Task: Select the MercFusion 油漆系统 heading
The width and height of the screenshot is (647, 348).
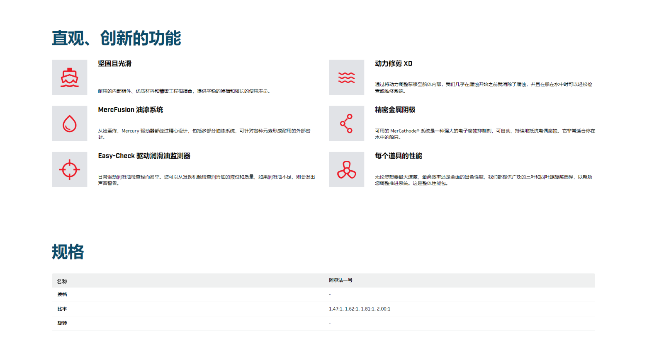Action: [130, 110]
